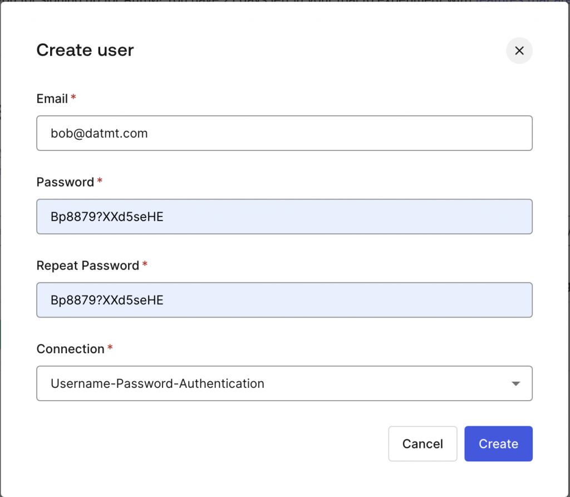Screen dimensions: 570x497
Task: Close the Create user dialog
Action: click(x=519, y=51)
